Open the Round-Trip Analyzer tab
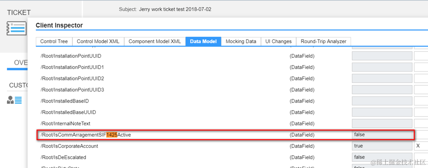 coord(323,41)
